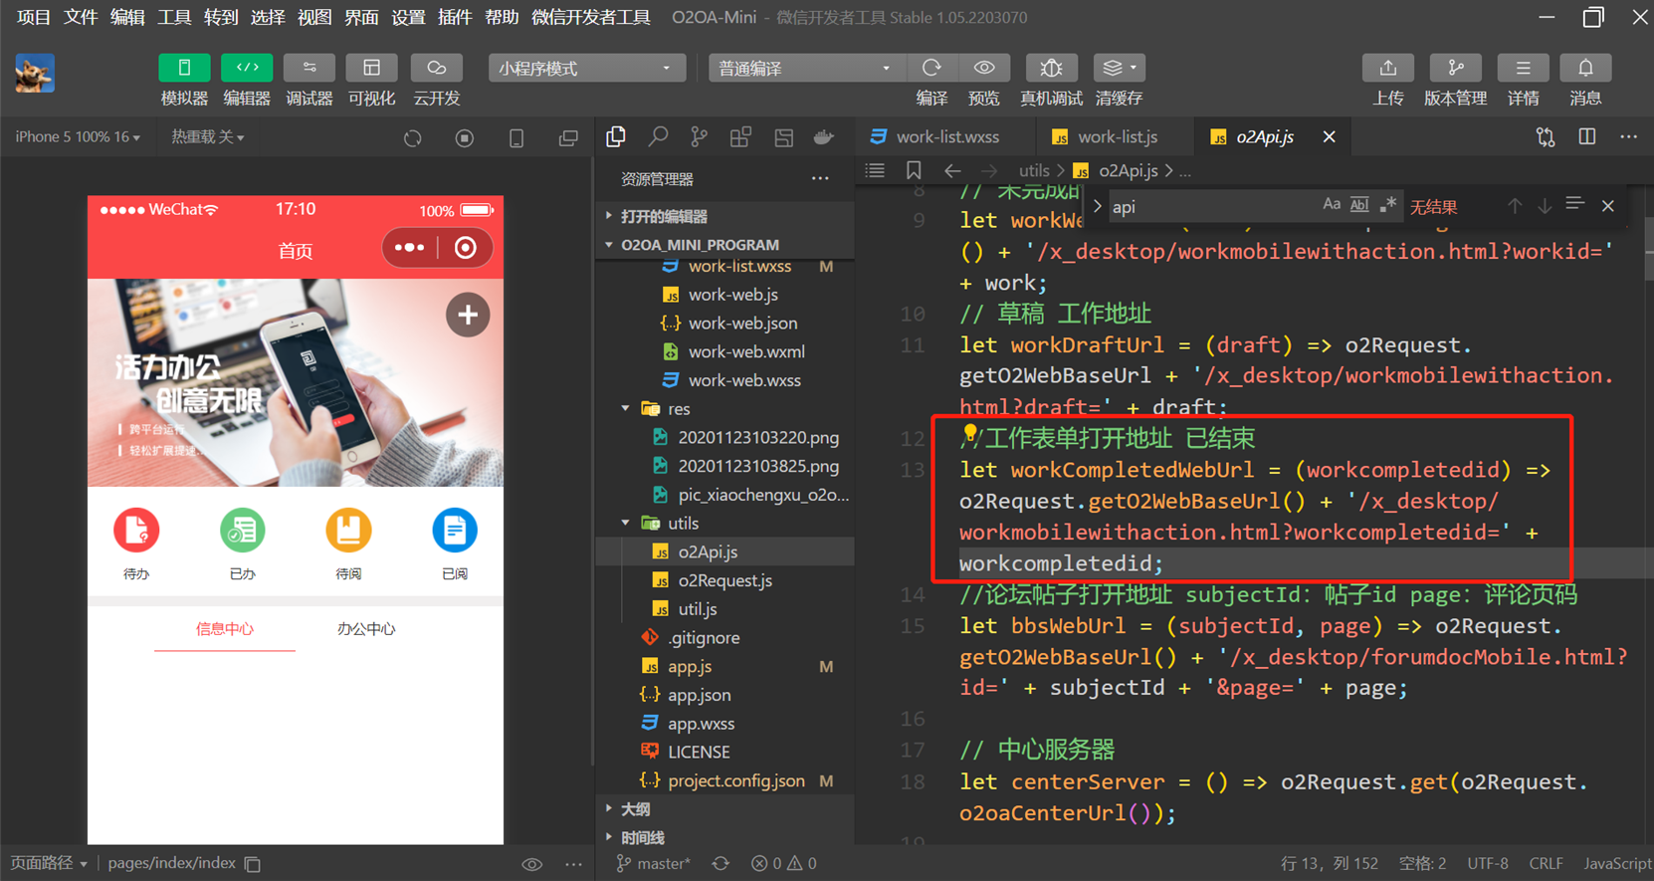Image resolution: width=1654 pixels, height=881 pixels.
Task: Click the Messages bell icon
Action: (x=1584, y=68)
